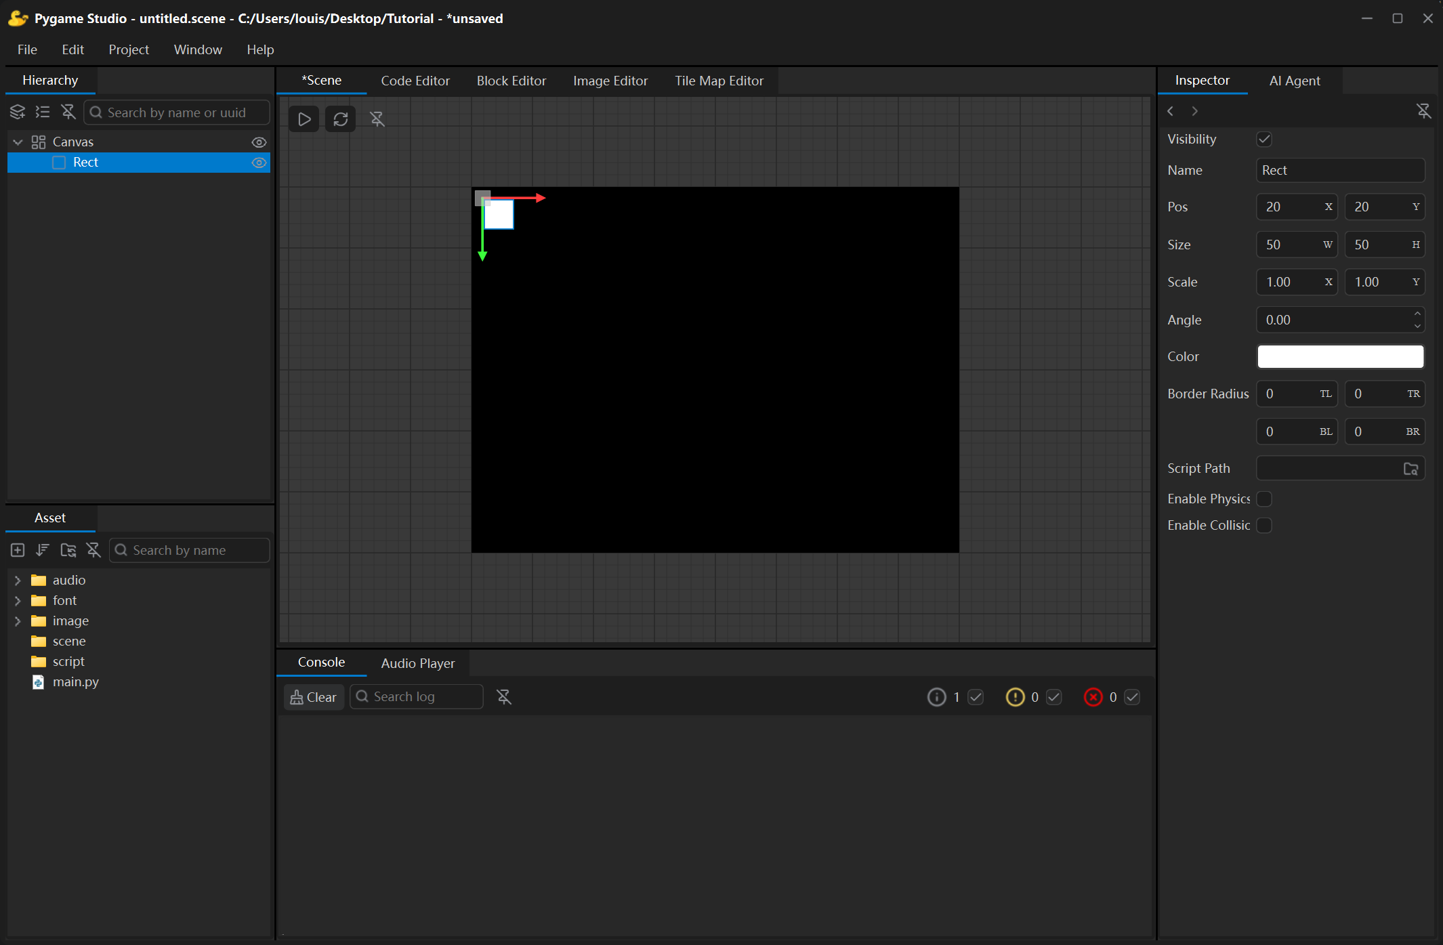
Task: Browse for a Script Path file
Action: click(1411, 469)
